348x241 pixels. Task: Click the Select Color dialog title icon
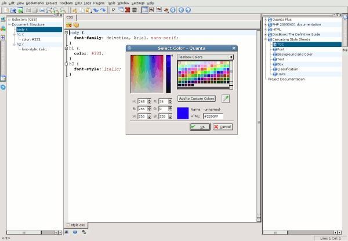(x=129, y=48)
